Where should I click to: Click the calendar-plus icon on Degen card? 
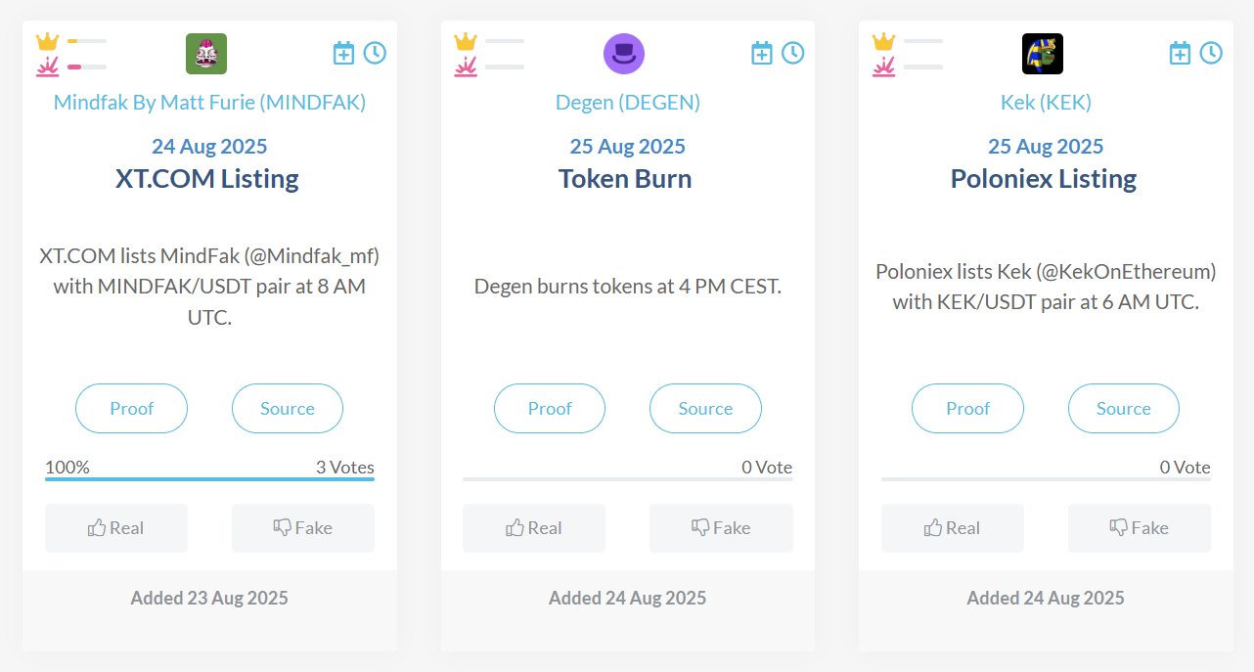point(762,53)
